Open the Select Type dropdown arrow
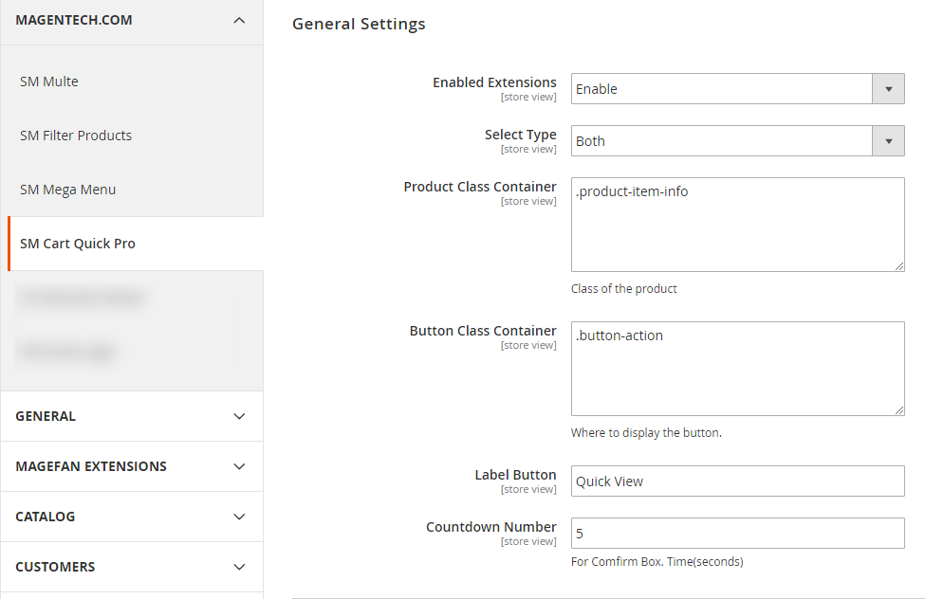The width and height of the screenshot is (925, 599). coord(888,141)
